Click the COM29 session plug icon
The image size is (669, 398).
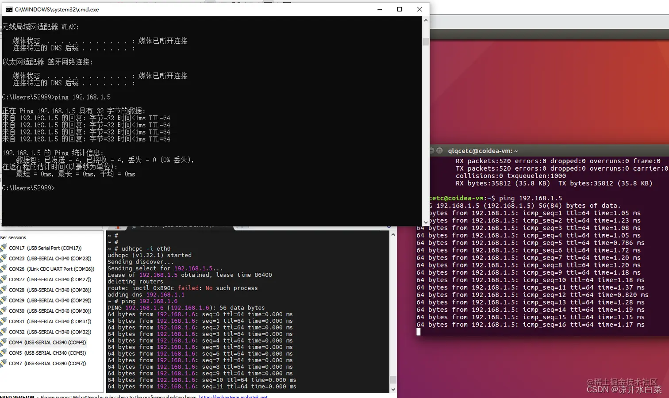[4, 300]
